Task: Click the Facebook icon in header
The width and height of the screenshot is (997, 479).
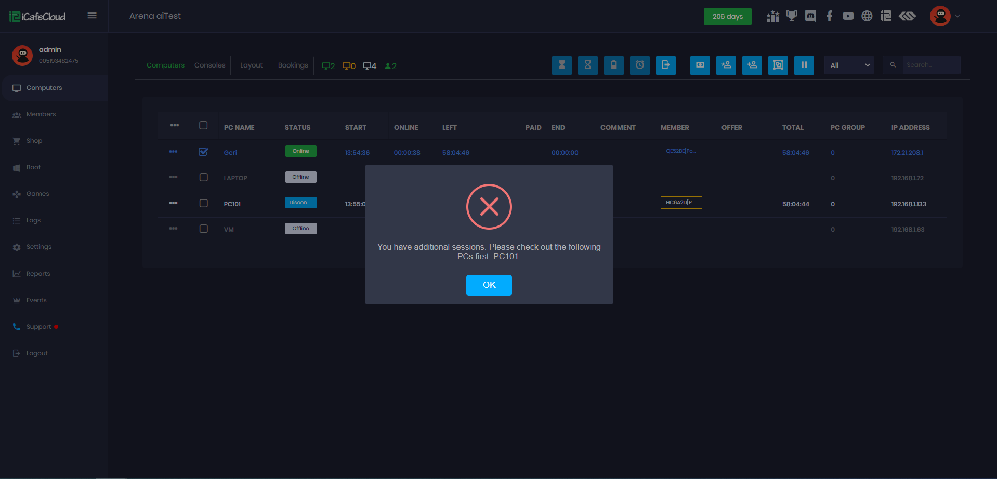Action: [x=829, y=16]
